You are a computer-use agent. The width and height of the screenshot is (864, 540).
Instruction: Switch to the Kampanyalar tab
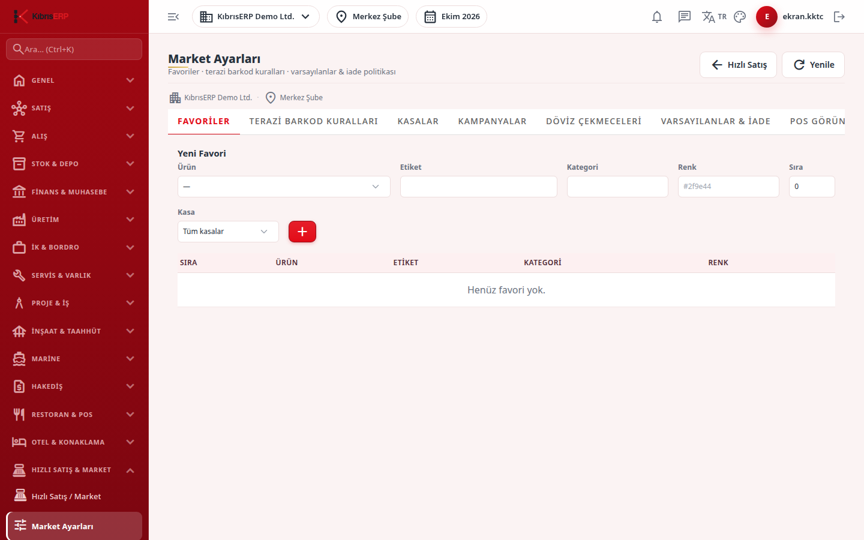click(x=493, y=121)
